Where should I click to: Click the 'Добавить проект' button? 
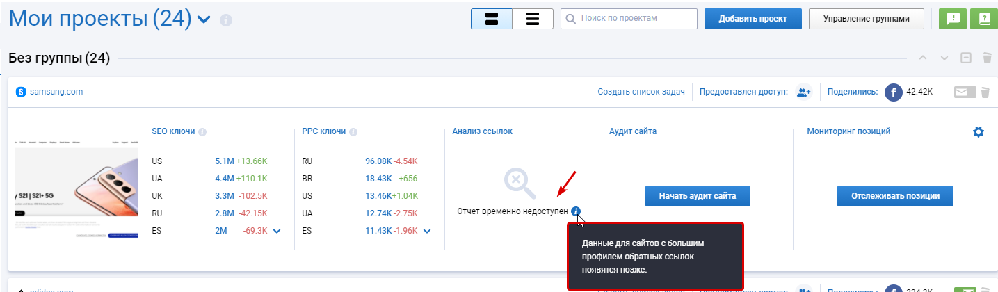(x=752, y=19)
